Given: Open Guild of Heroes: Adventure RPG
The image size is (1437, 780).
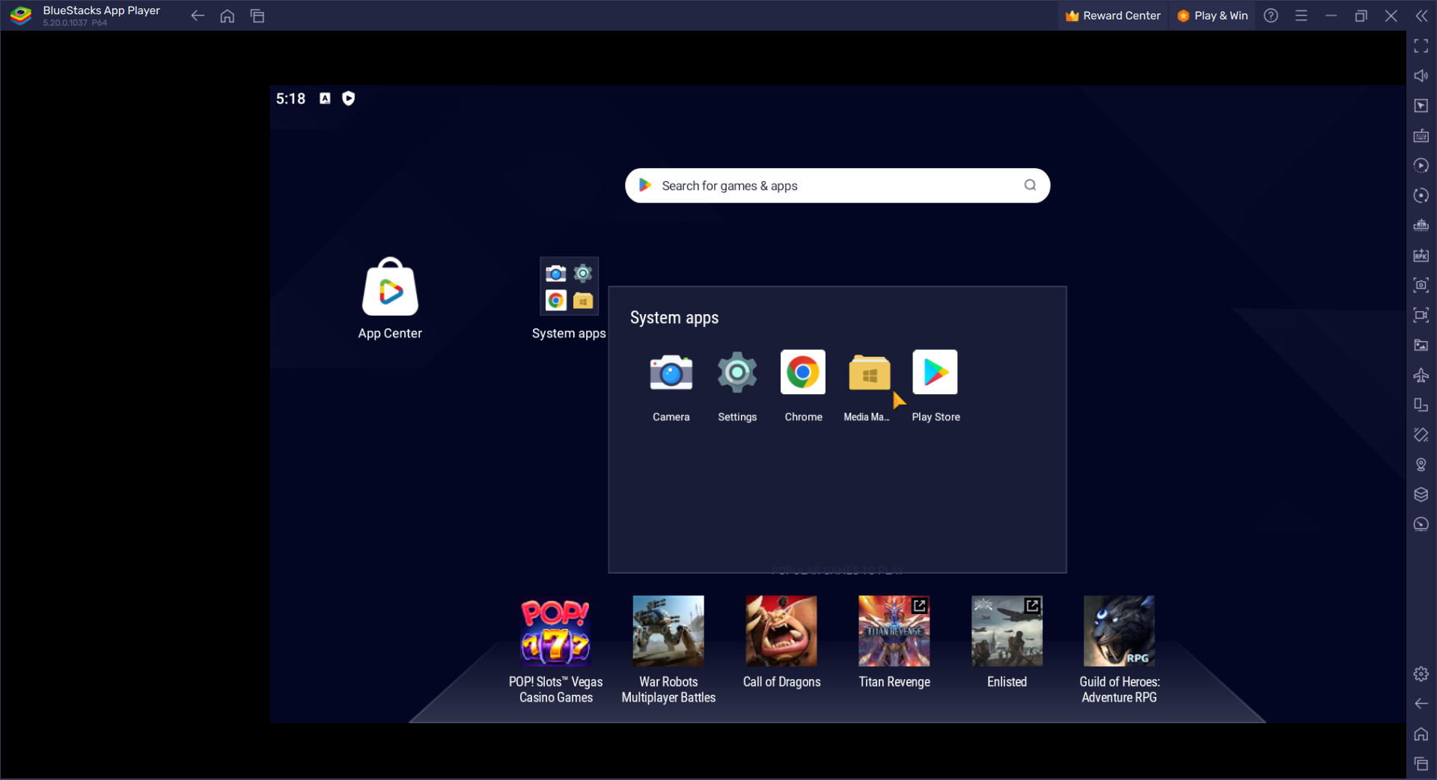Looking at the screenshot, I should 1119,631.
